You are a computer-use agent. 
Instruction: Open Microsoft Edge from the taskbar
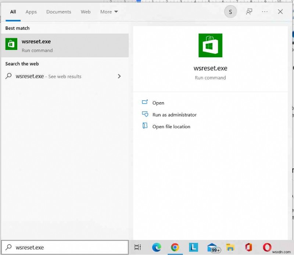(157, 247)
